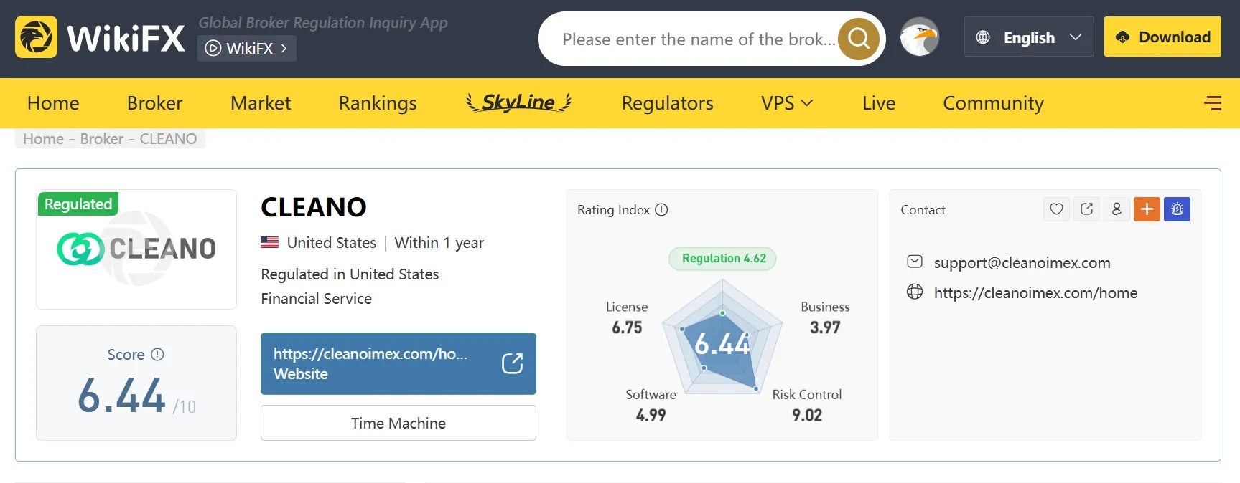
Task: Expand the English language dropdown
Action: pyautogui.click(x=1029, y=37)
